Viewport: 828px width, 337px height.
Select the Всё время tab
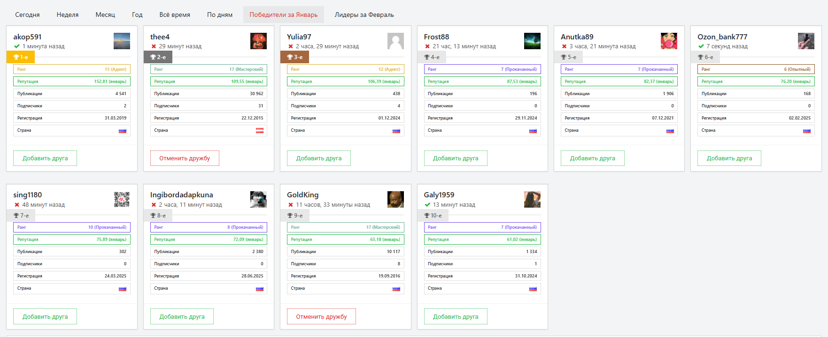coord(175,15)
